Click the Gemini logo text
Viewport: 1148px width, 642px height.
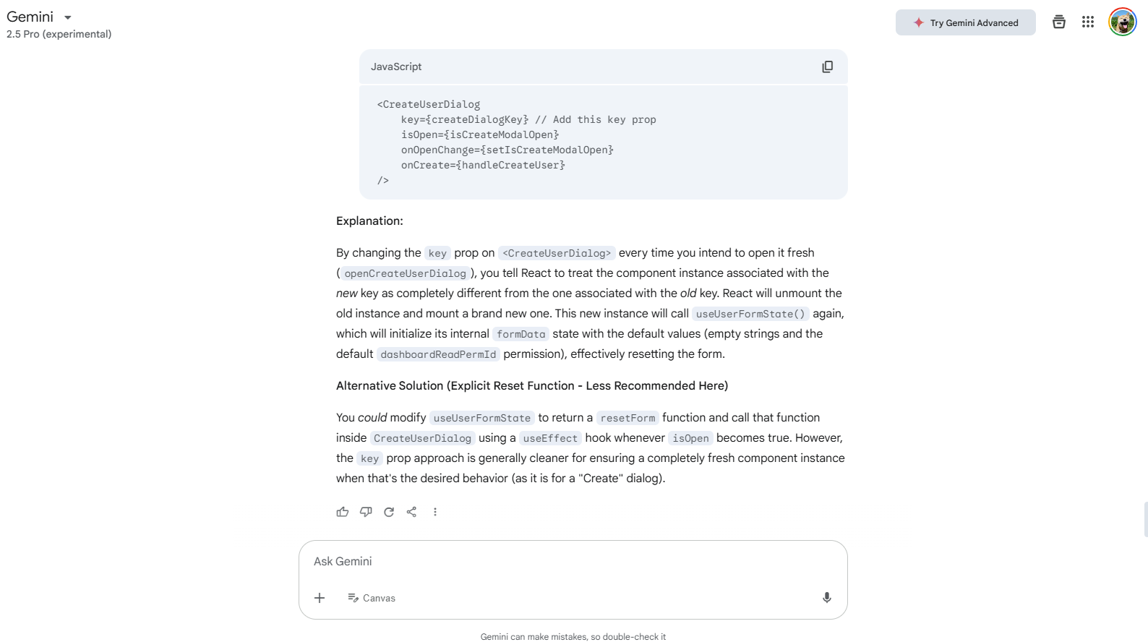click(30, 17)
